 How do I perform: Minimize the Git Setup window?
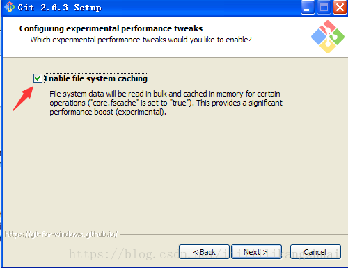[308, 8]
